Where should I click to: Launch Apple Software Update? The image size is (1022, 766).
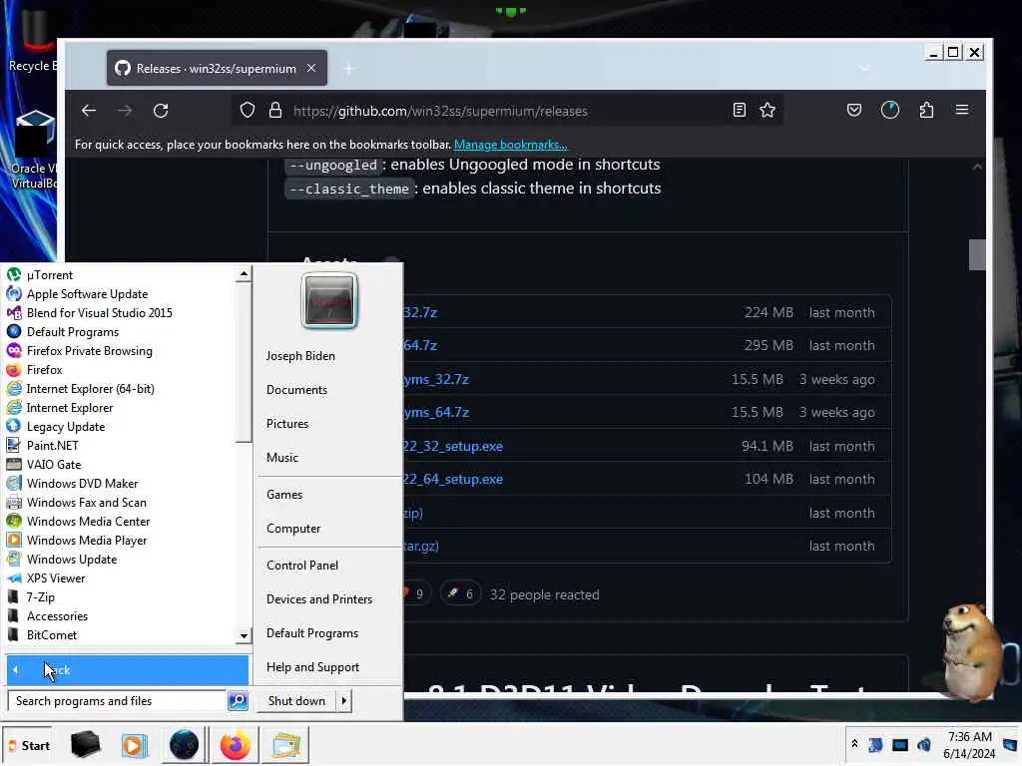click(87, 294)
